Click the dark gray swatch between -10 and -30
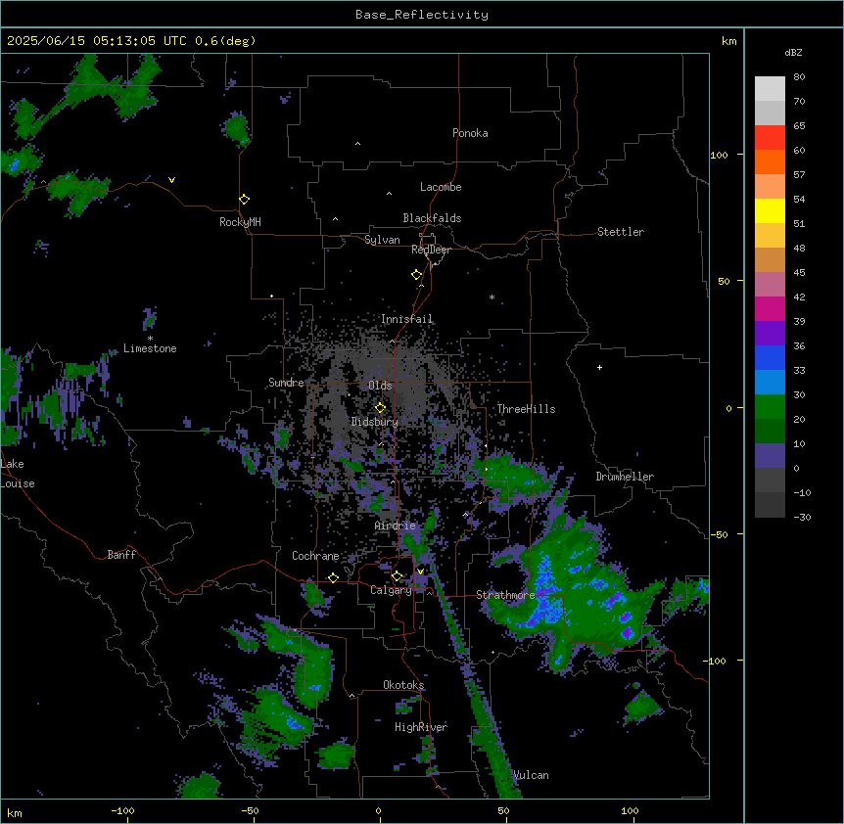Image resolution: width=844 pixels, height=824 pixels. [770, 505]
